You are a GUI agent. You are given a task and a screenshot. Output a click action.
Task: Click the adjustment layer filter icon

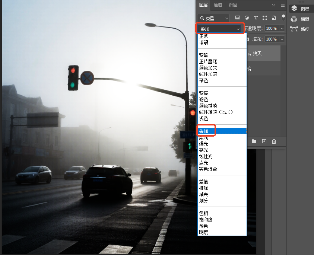[x=247, y=17]
